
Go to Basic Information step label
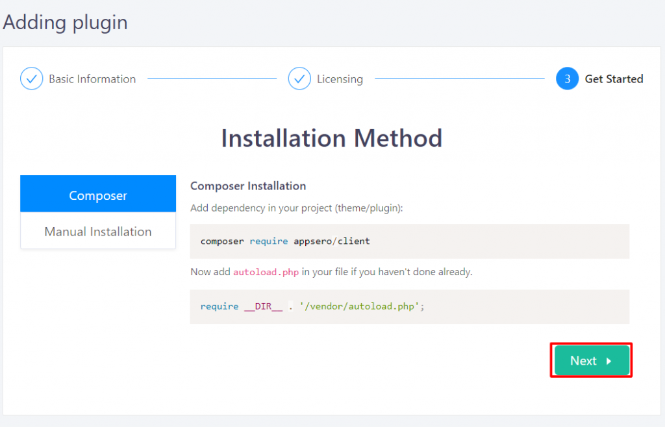92,79
